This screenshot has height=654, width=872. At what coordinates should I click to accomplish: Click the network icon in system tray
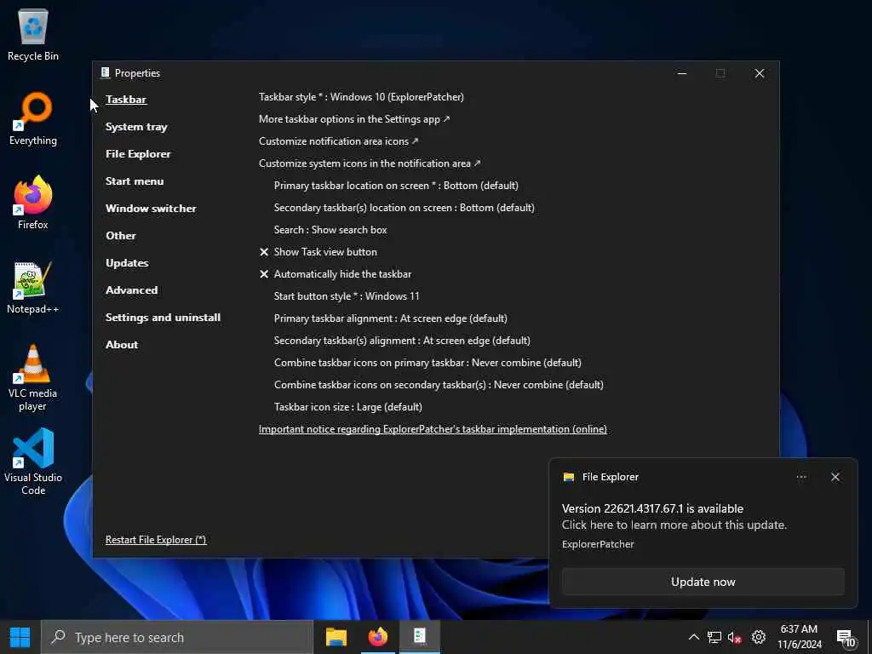[714, 637]
